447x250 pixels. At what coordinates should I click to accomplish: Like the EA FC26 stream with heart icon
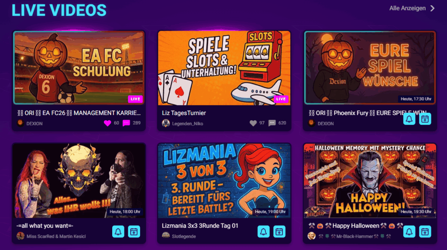tap(107, 123)
